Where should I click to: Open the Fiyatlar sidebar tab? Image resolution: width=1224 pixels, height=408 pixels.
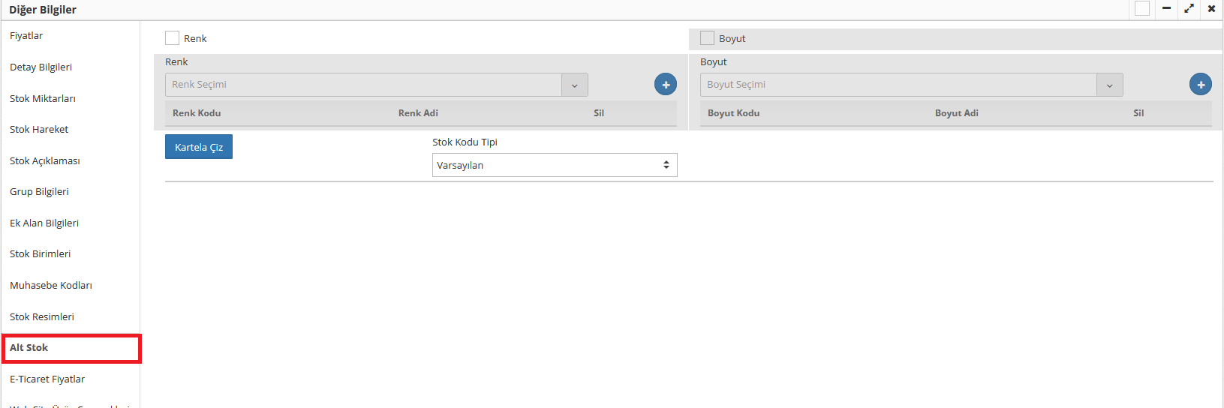[x=26, y=36]
